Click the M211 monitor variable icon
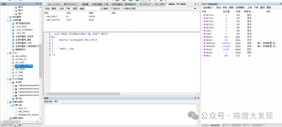282x127 pixels. coord(205,56)
